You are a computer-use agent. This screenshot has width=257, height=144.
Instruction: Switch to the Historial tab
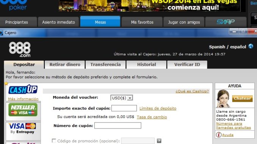(147, 65)
